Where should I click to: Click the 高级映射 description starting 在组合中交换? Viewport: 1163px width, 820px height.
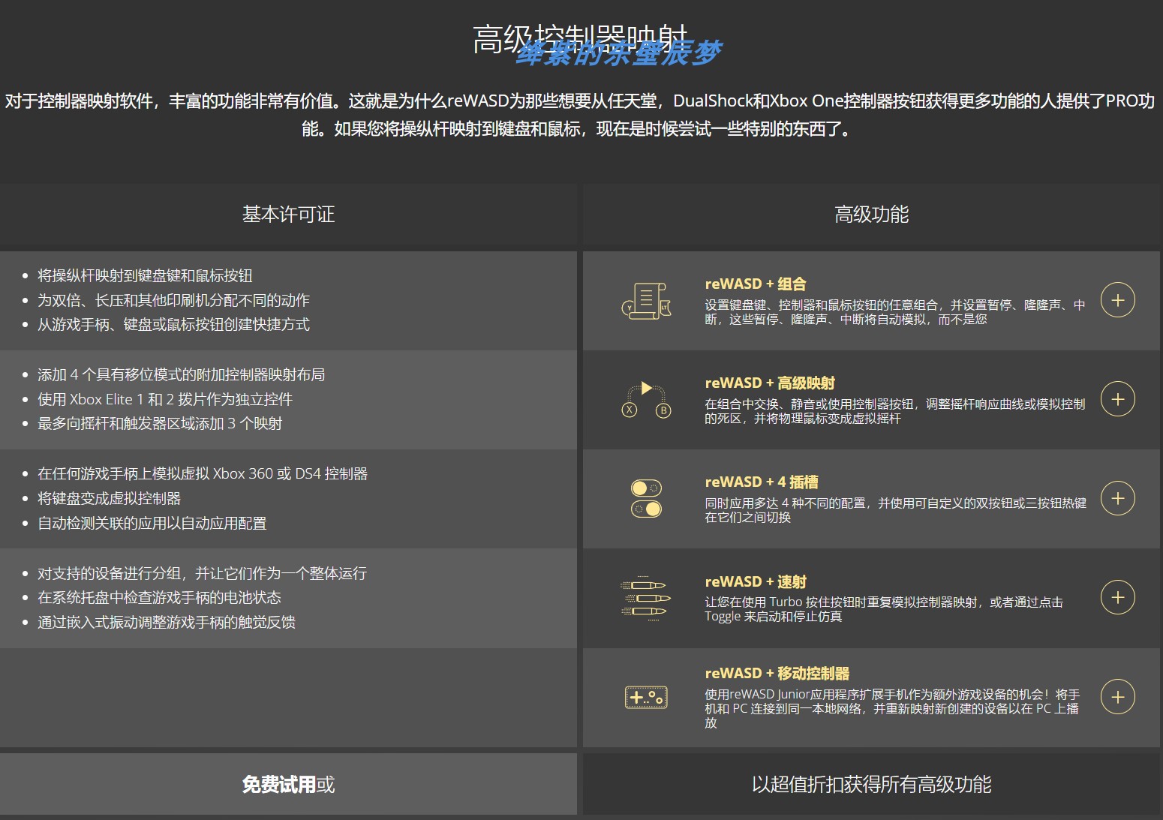(894, 411)
